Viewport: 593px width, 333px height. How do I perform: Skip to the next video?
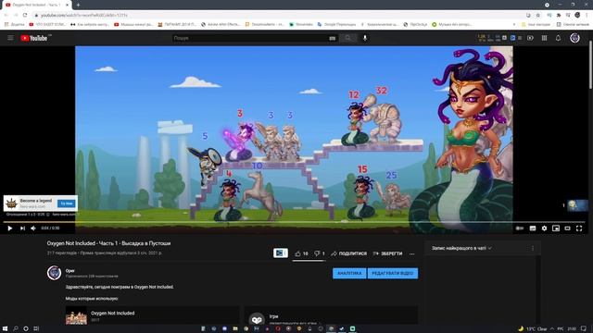(22, 228)
